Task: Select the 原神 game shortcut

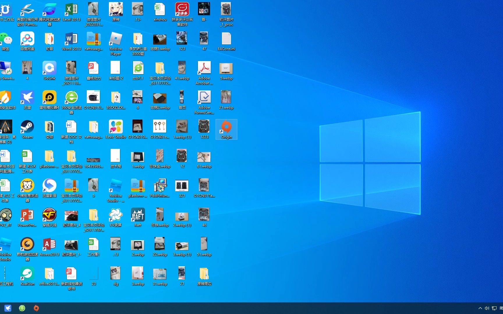Action: click(x=116, y=12)
